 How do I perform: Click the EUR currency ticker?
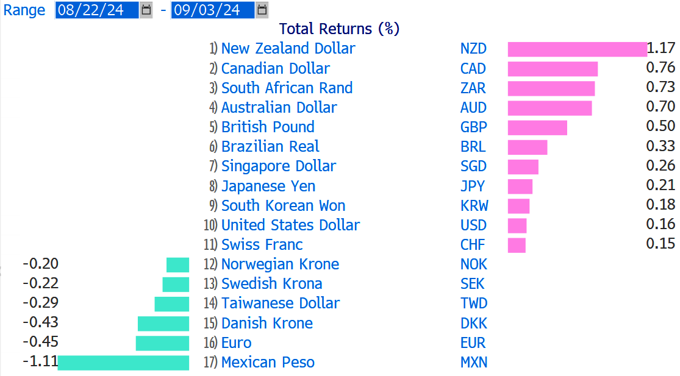(x=473, y=342)
